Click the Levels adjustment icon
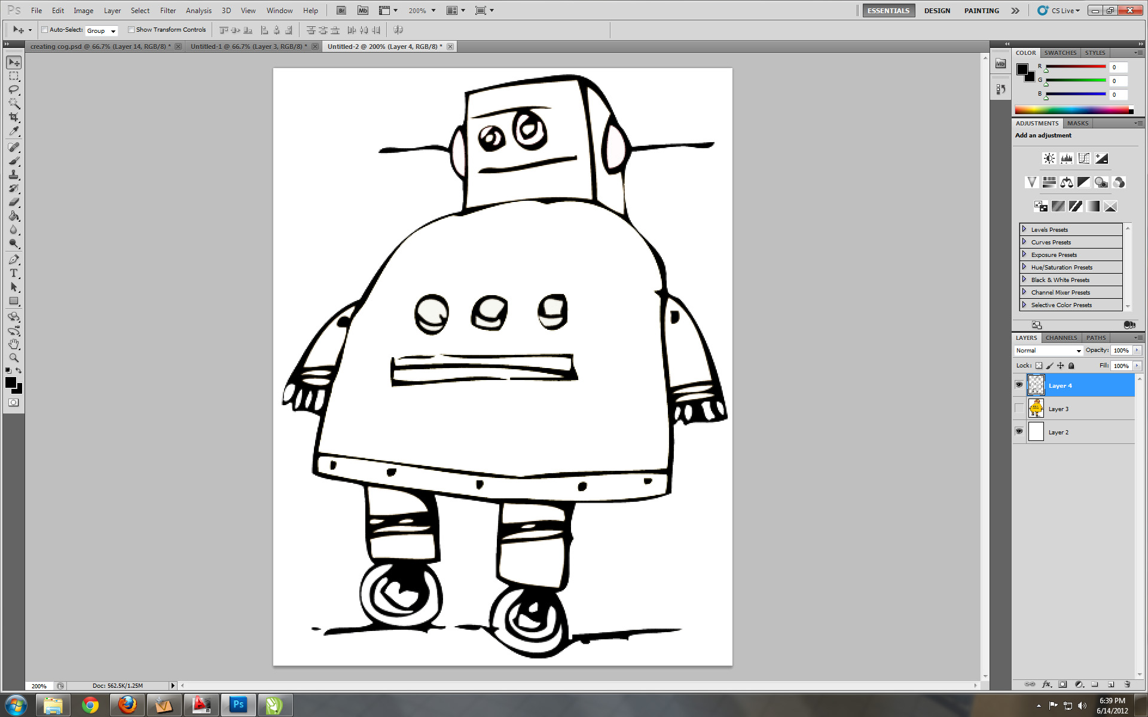This screenshot has width=1148, height=717. click(x=1066, y=158)
